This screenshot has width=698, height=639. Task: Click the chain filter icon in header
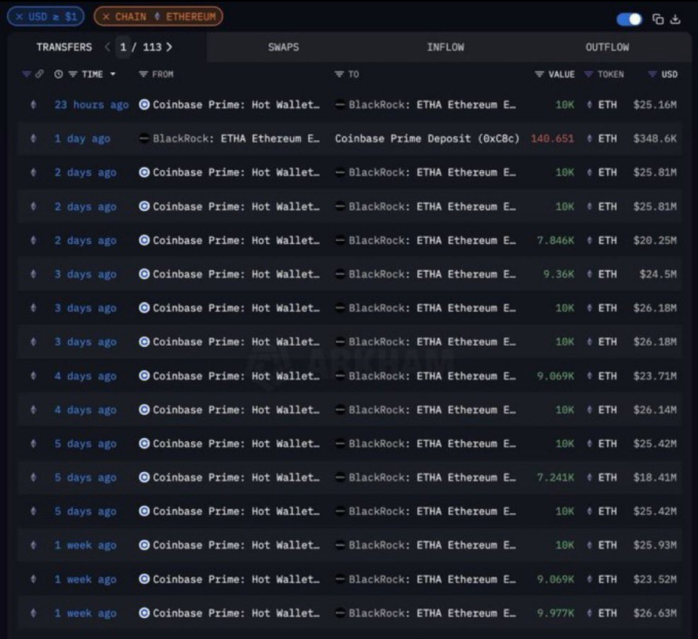(26, 74)
